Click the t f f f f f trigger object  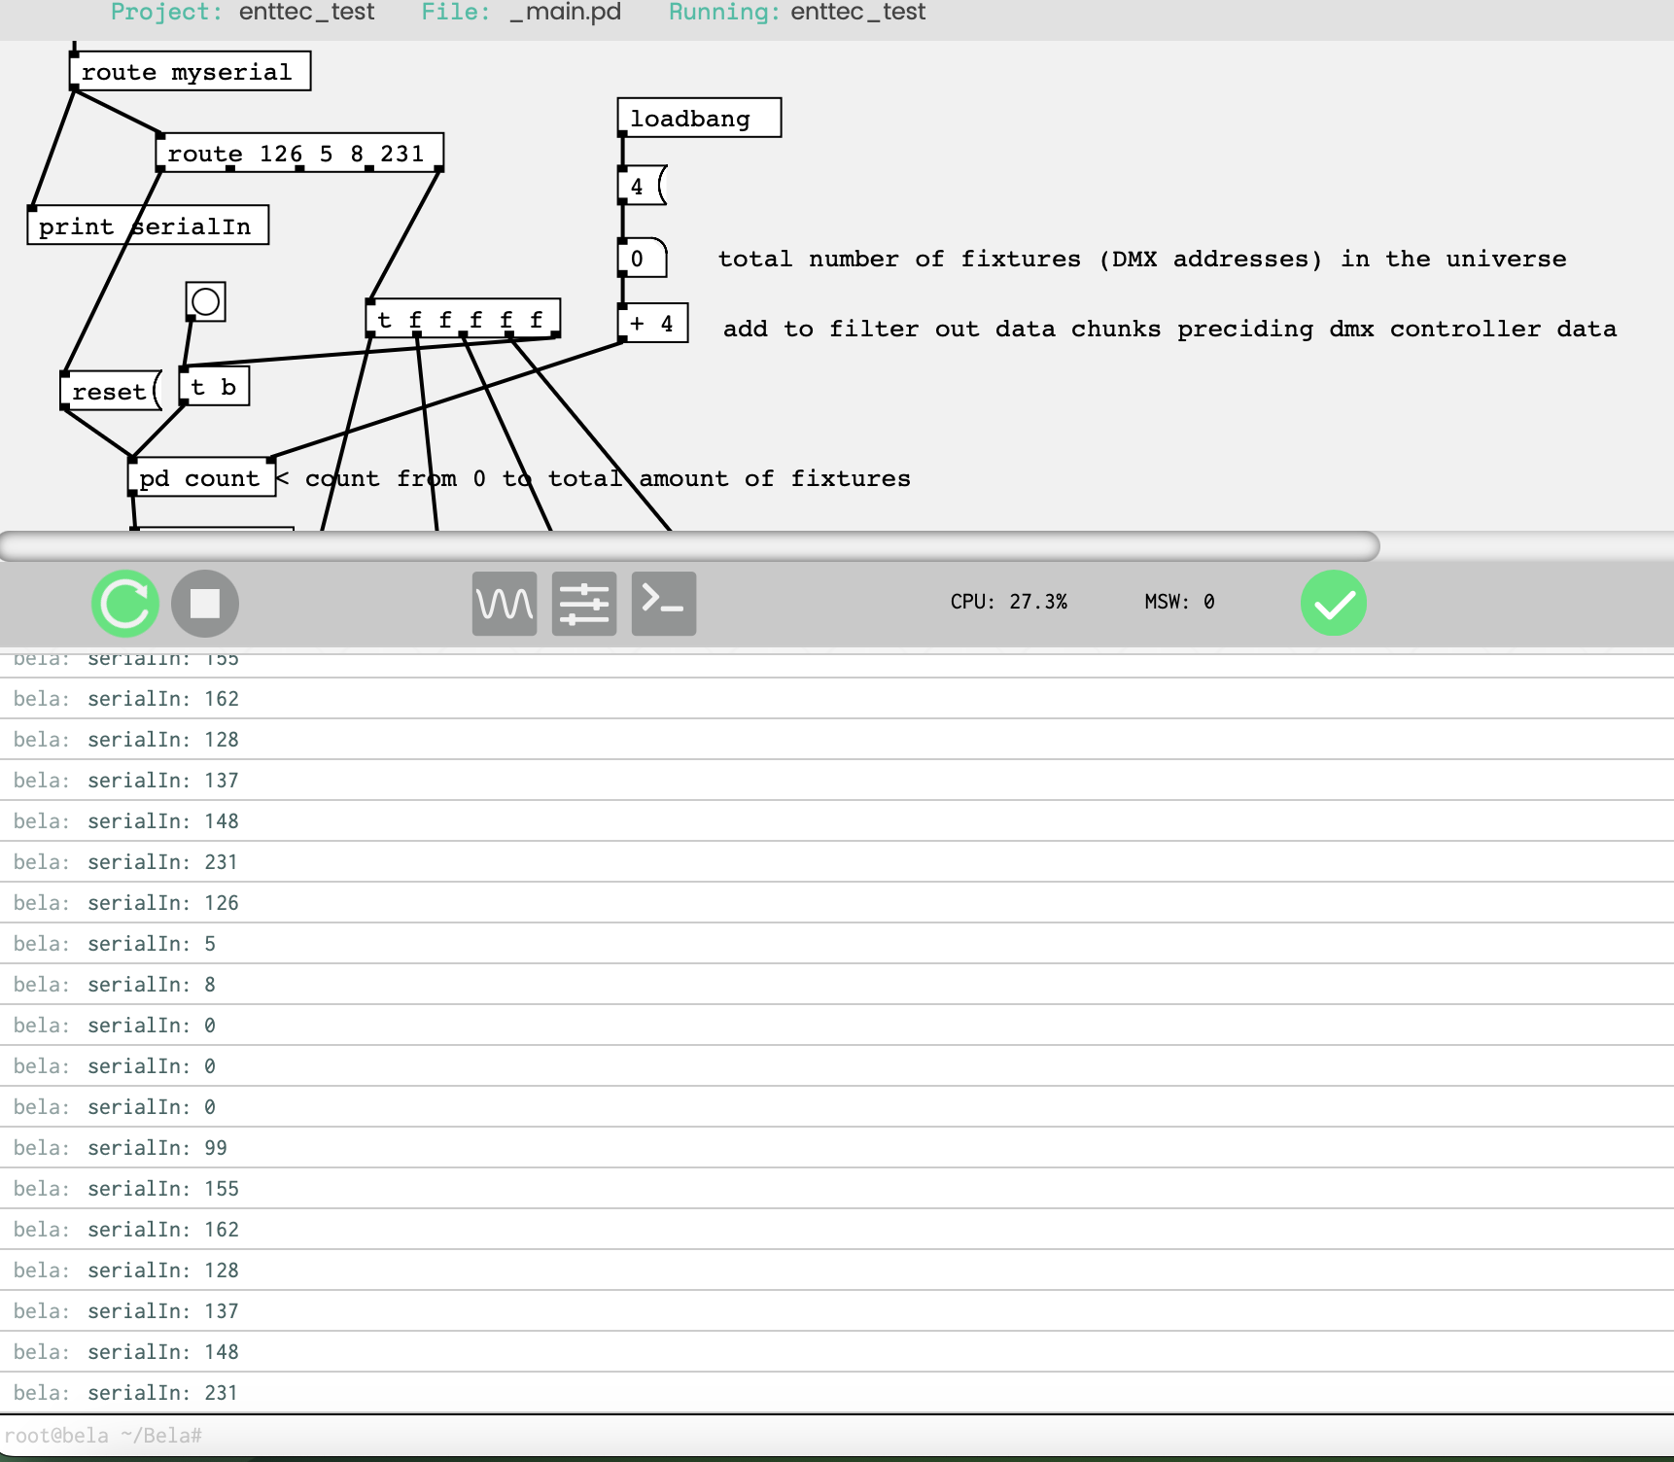tap(463, 319)
